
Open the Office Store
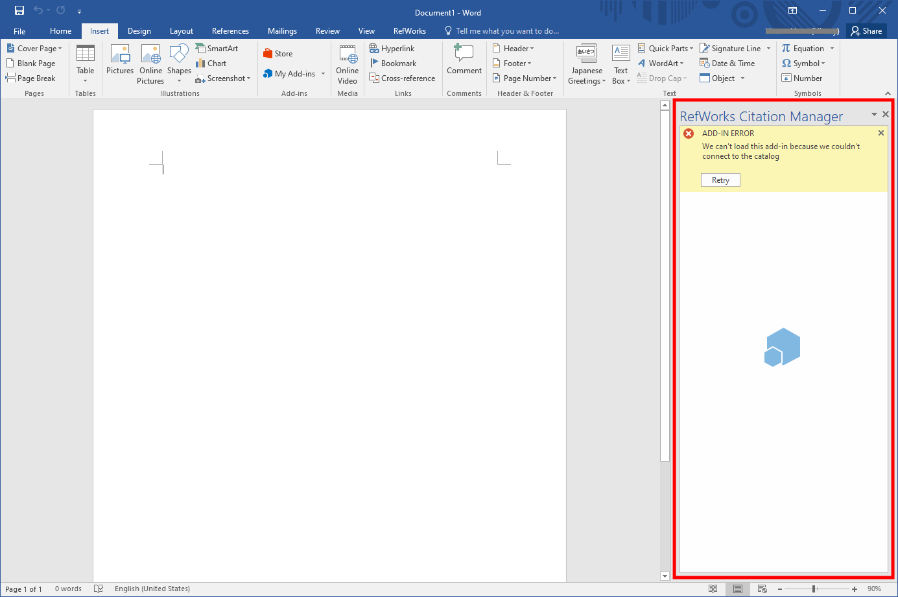[278, 54]
